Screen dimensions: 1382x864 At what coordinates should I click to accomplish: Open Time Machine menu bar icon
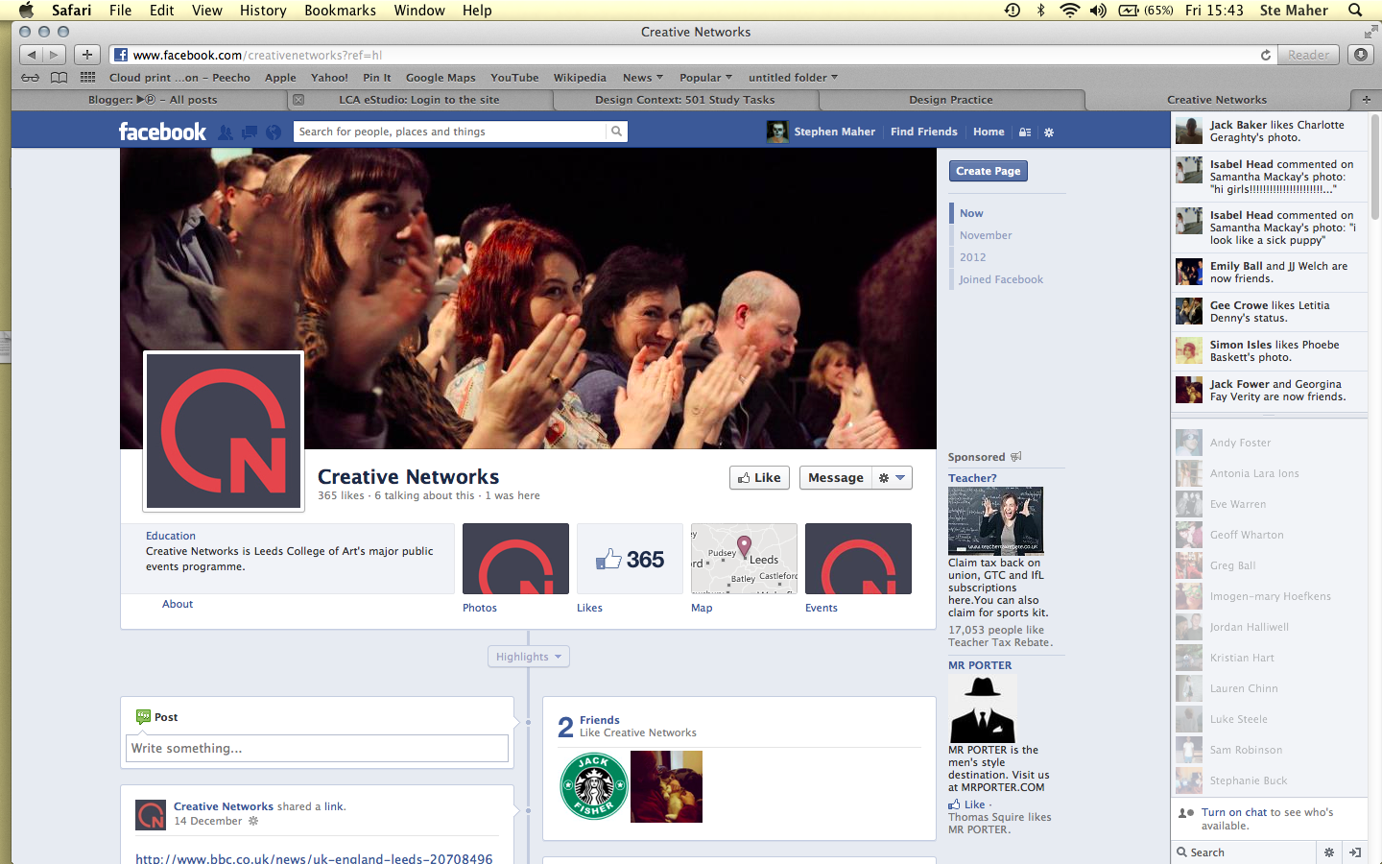click(x=1013, y=10)
